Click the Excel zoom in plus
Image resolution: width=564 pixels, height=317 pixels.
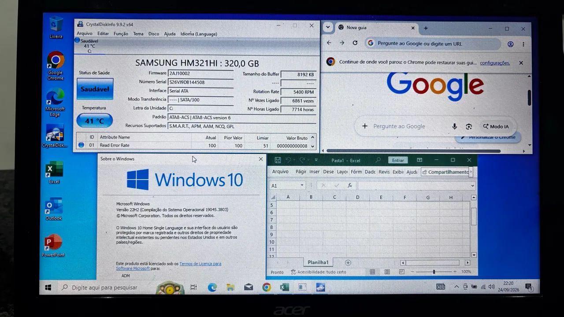point(456,272)
